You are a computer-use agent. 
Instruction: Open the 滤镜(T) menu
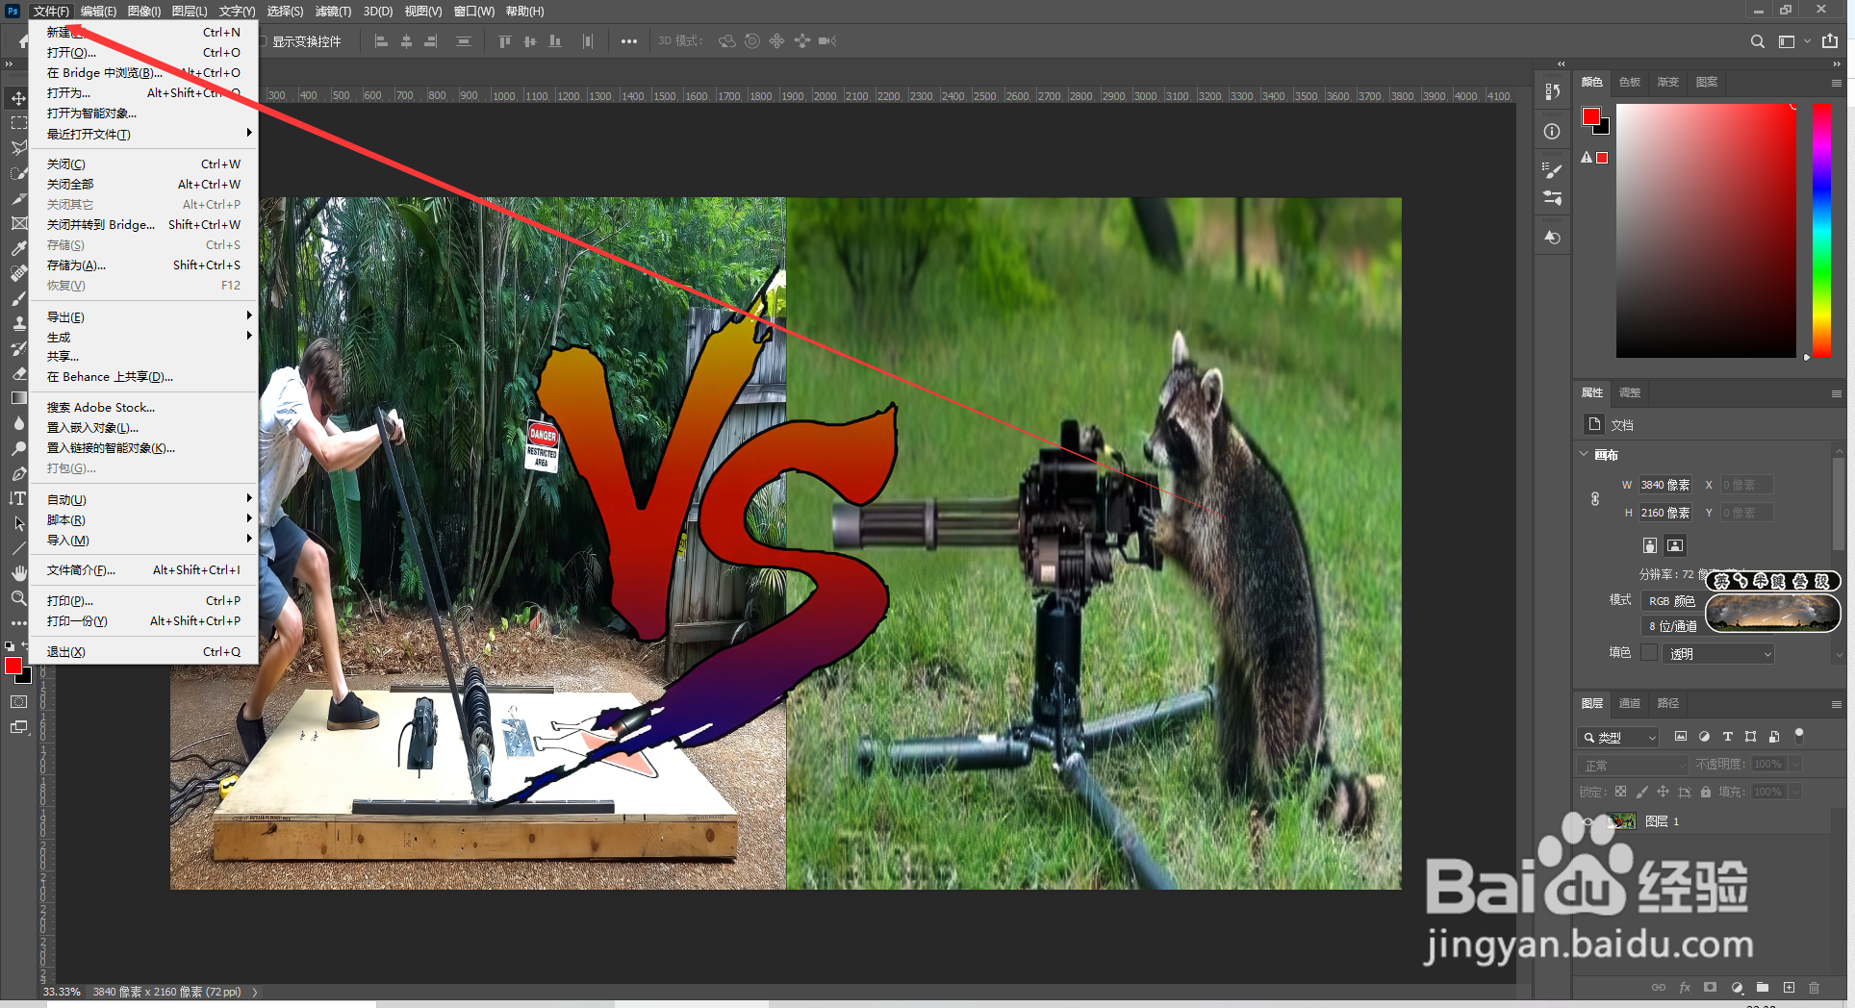coord(333,12)
